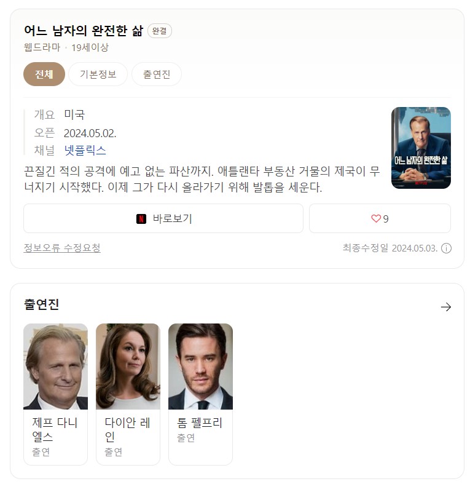Open 제프 다니엘스 cast photo
This screenshot has width=470, height=484.
click(55, 367)
